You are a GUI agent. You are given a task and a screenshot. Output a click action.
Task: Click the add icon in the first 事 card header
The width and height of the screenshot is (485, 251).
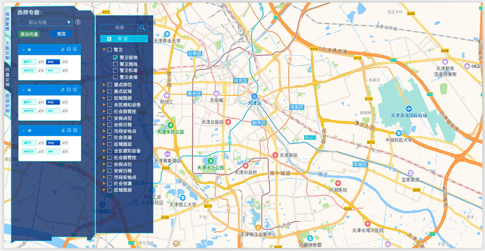coord(69,49)
